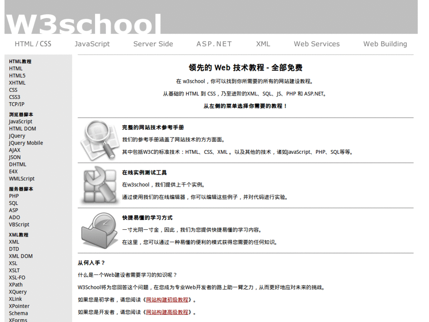Viewport: 429px width, 322px height.
Task: Click the XML教程 sidebar heading
Action: click(x=18, y=235)
